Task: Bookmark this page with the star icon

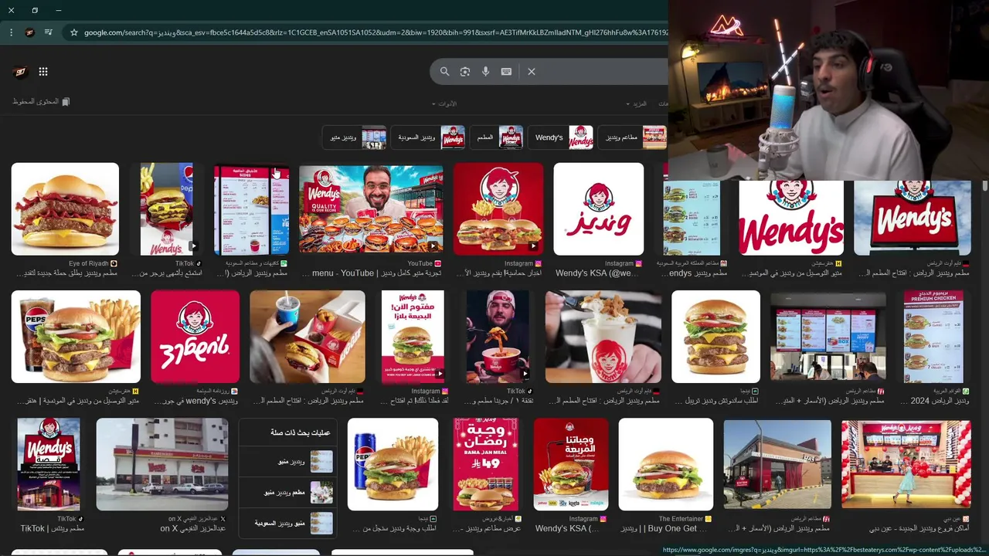Action: click(74, 32)
